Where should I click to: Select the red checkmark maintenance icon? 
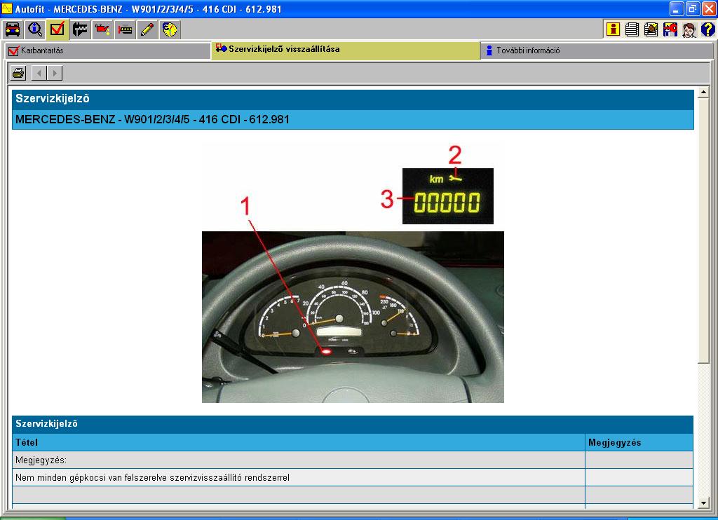pos(57,29)
